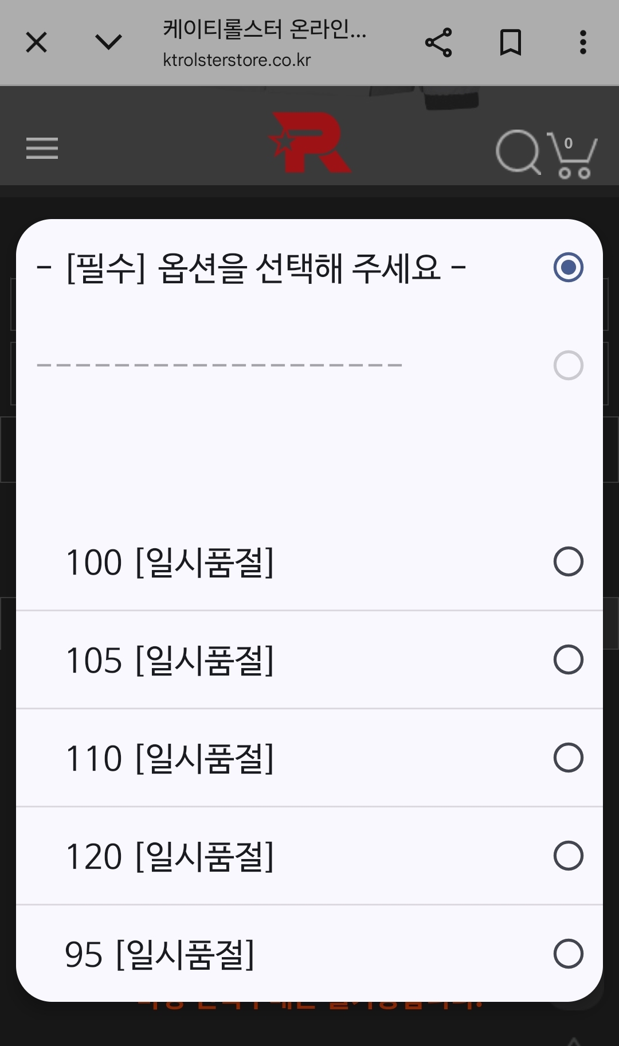Tap the 120 [일시품절] option label
Screen dimensions: 619x1046
coord(170,856)
